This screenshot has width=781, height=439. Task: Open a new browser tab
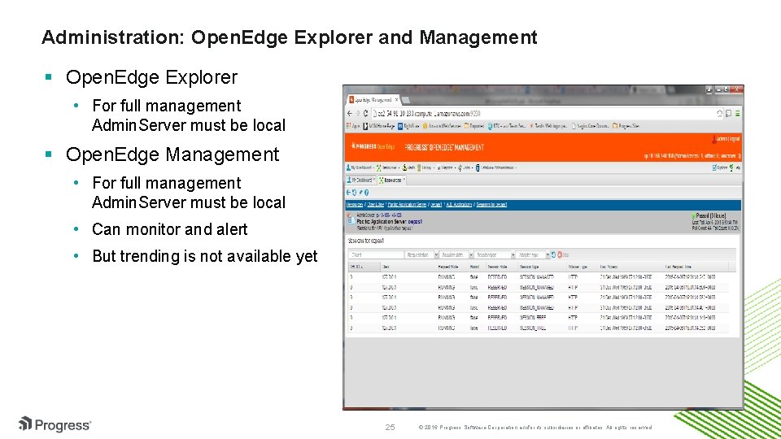(x=405, y=100)
